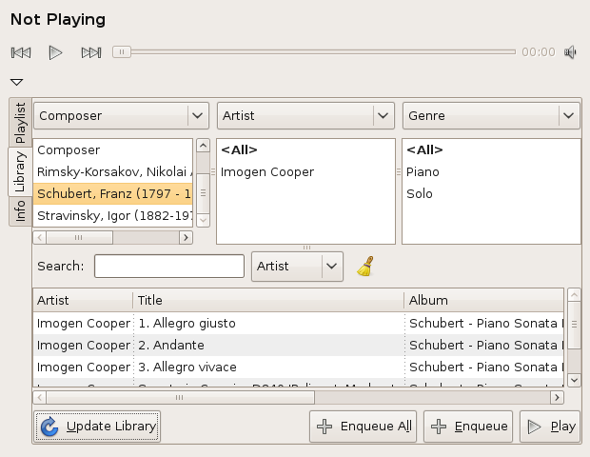Expand the Genre column dropdown
The width and height of the screenshot is (590, 457).
tap(490, 116)
